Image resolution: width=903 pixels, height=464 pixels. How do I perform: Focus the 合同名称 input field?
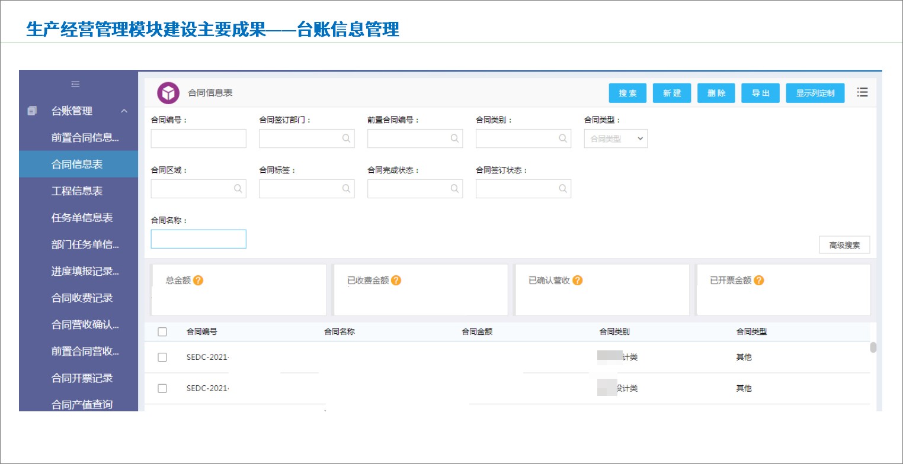[x=198, y=239]
